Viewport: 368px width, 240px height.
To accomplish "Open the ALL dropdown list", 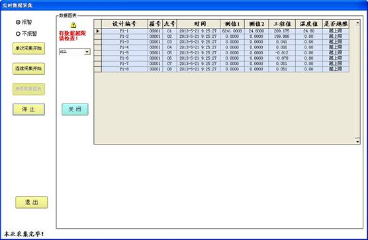I will pyautogui.click(x=87, y=52).
